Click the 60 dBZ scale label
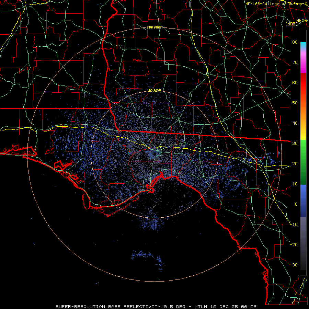This screenshot has width=309, height=309. (295, 83)
